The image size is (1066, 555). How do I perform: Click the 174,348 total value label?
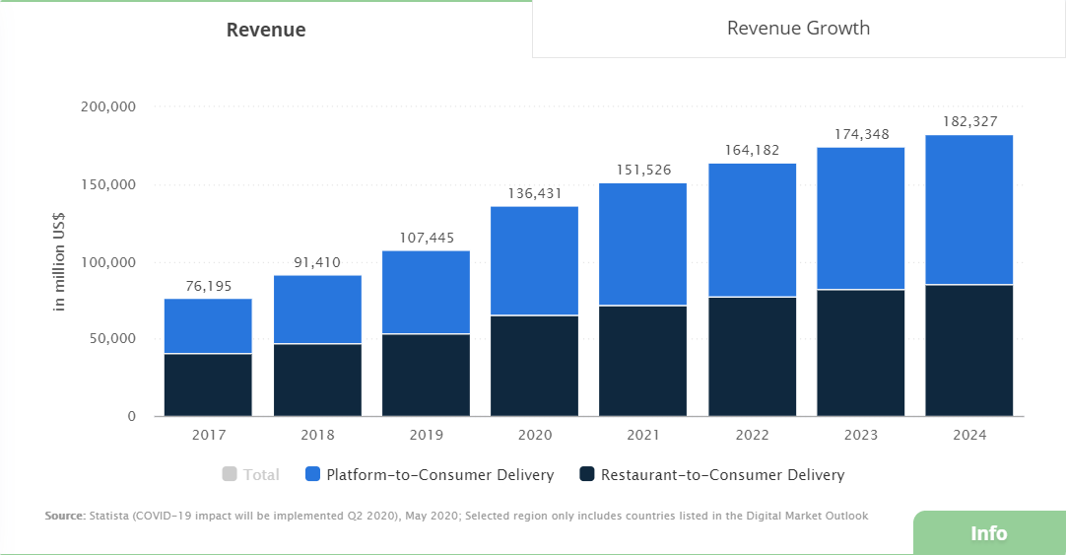point(861,135)
